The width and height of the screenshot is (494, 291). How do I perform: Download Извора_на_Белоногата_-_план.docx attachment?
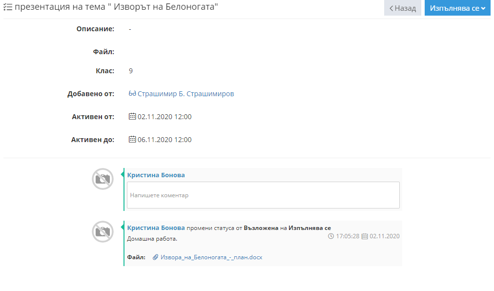click(x=211, y=257)
